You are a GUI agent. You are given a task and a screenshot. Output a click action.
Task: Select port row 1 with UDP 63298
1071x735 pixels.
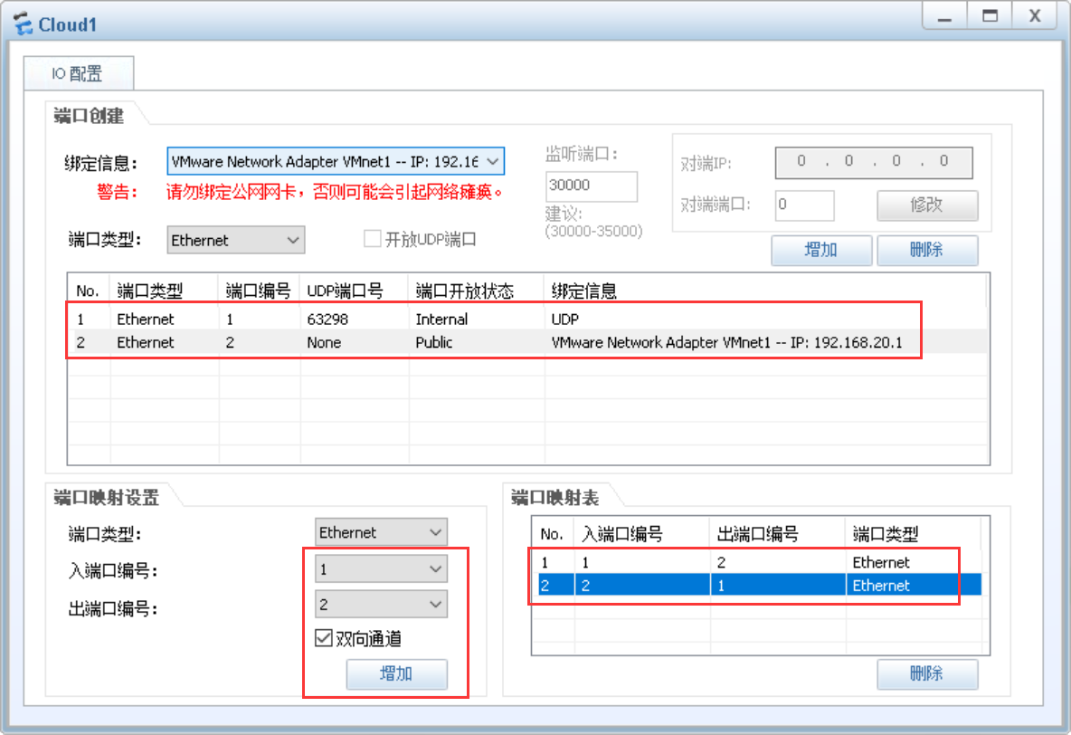pos(528,319)
